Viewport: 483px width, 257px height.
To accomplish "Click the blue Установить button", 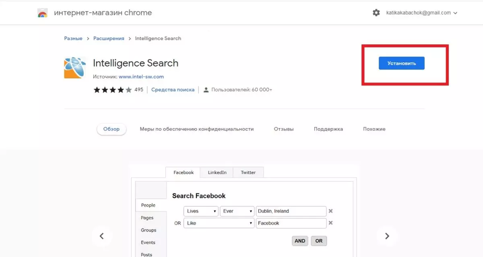I will (x=402, y=63).
